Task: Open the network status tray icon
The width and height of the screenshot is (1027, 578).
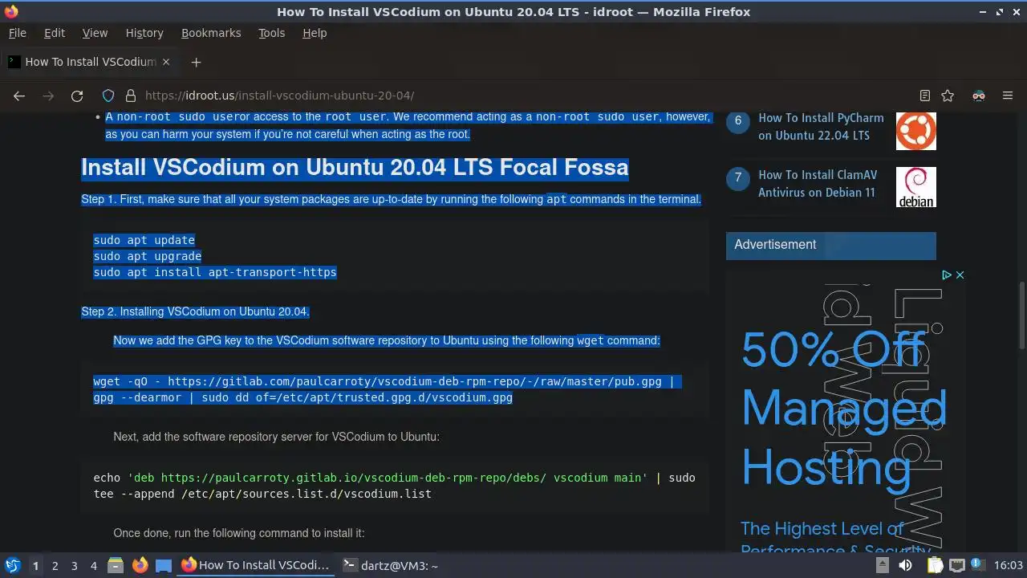Action: click(956, 565)
